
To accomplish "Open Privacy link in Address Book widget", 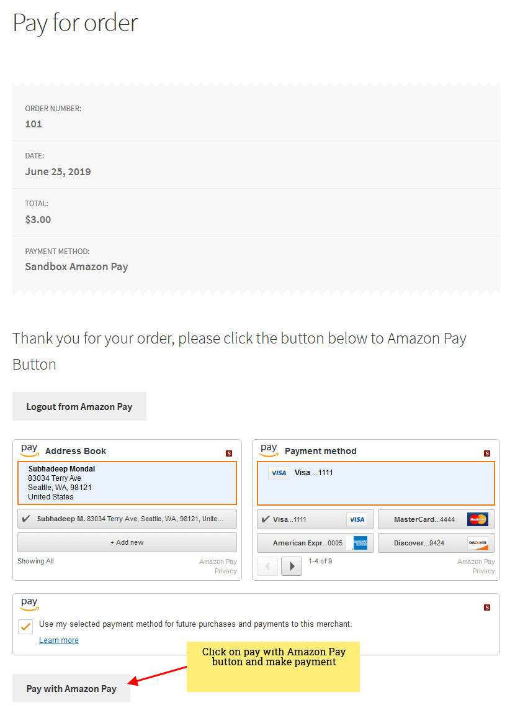I will [x=226, y=571].
